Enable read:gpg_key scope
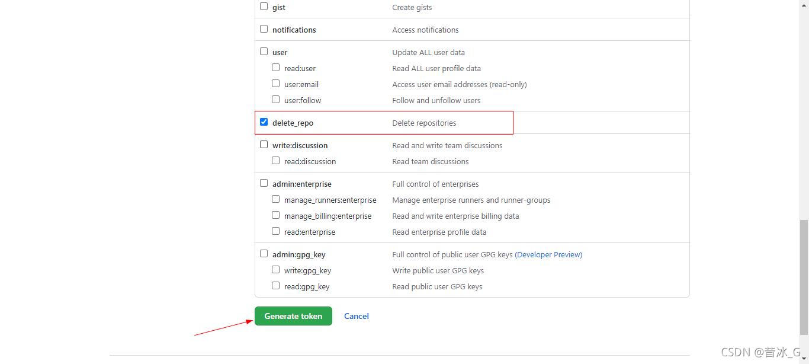The height and width of the screenshot is (364, 809). (276, 285)
